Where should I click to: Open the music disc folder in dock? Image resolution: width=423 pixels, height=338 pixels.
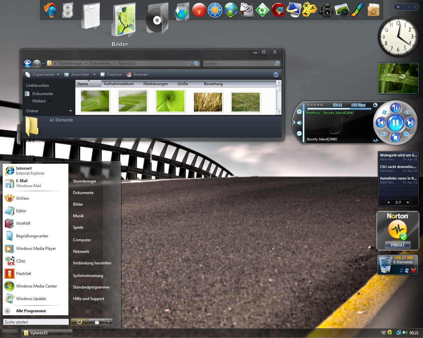[157, 19]
